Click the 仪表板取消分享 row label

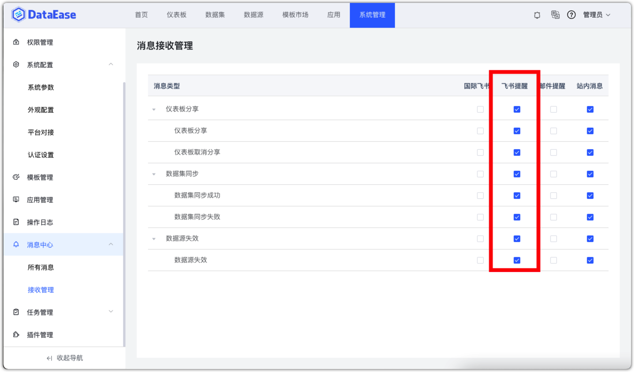coord(197,152)
